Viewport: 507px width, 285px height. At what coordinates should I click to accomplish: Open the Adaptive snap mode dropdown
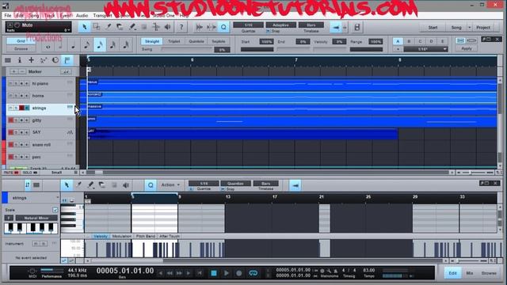(280, 25)
